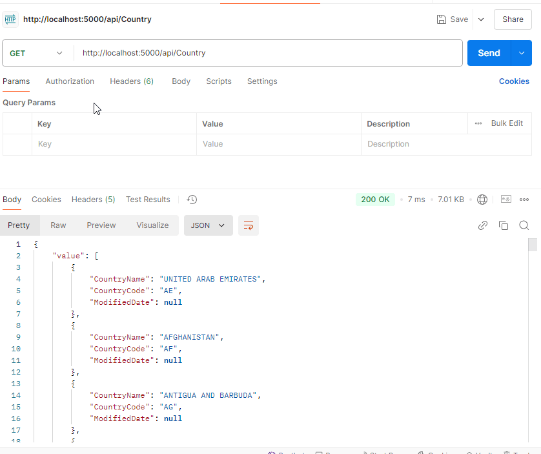Click the globe network information icon

pos(482,200)
